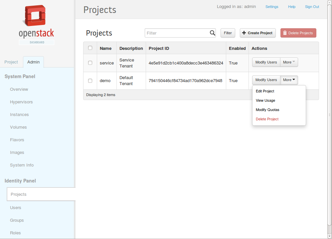Switch to the Project tab
This screenshot has width=332, height=239.
(11, 62)
